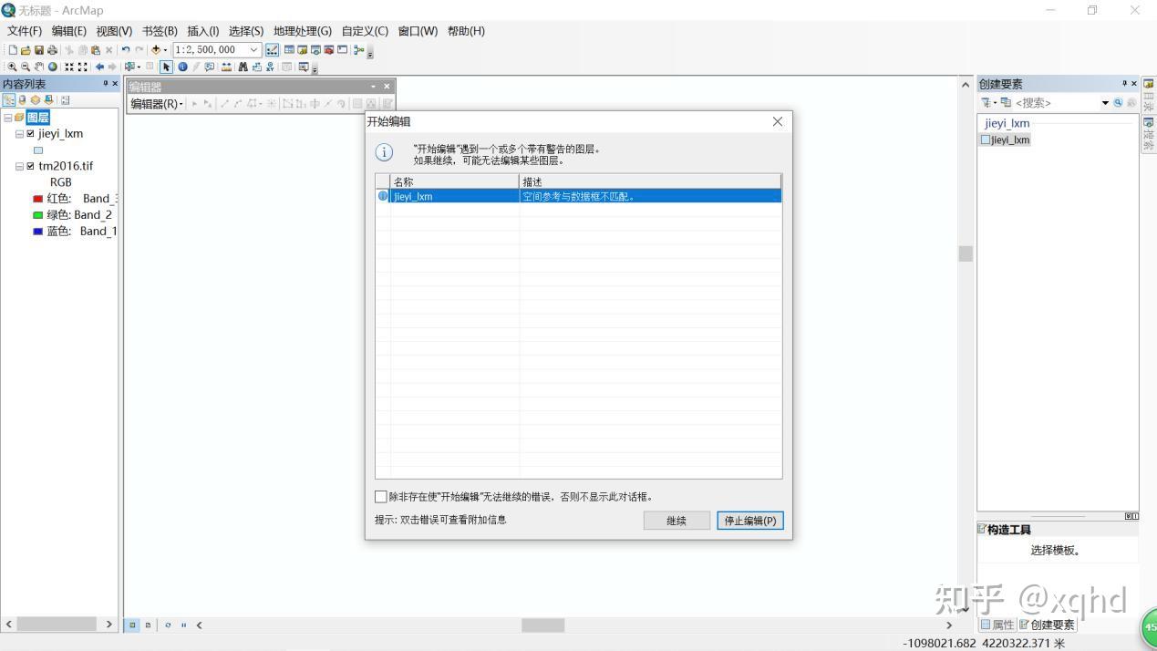
Task: Open the 选择(S) menu
Action: (x=244, y=30)
